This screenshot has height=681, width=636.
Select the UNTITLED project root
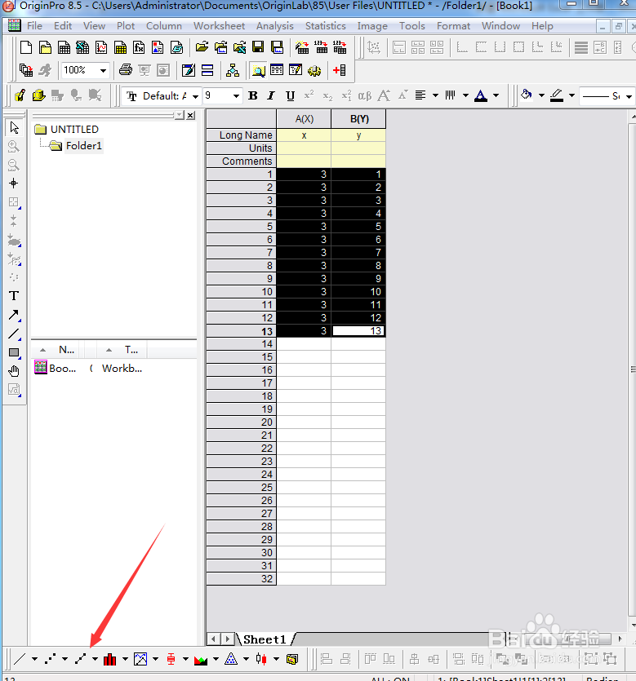pyautogui.click(x=74, y=130)
